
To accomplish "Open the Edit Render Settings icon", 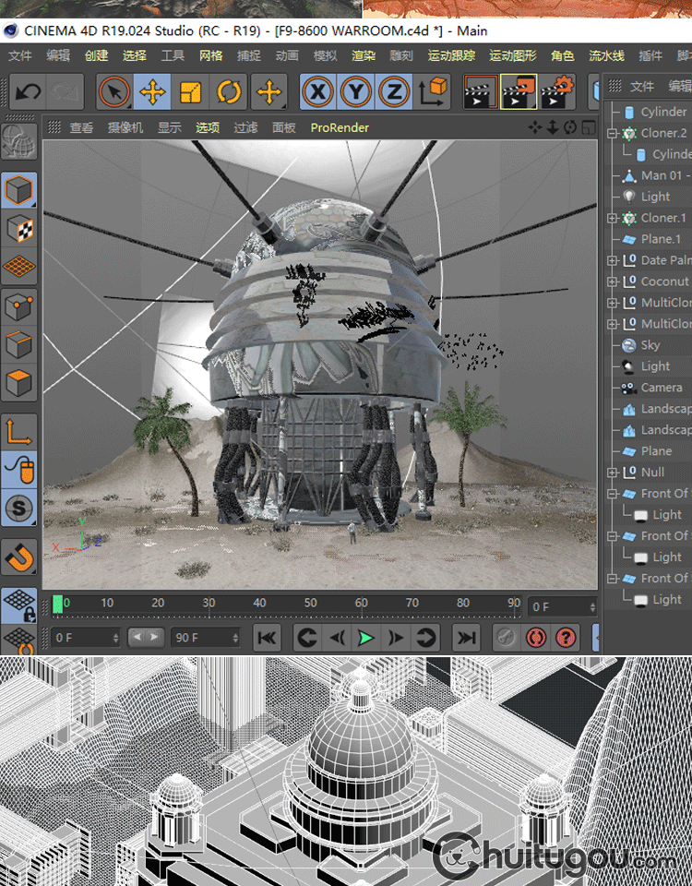I will tap(557, 92).
